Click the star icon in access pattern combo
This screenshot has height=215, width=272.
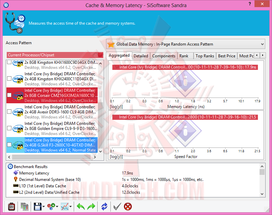click(x=111, y=44)
